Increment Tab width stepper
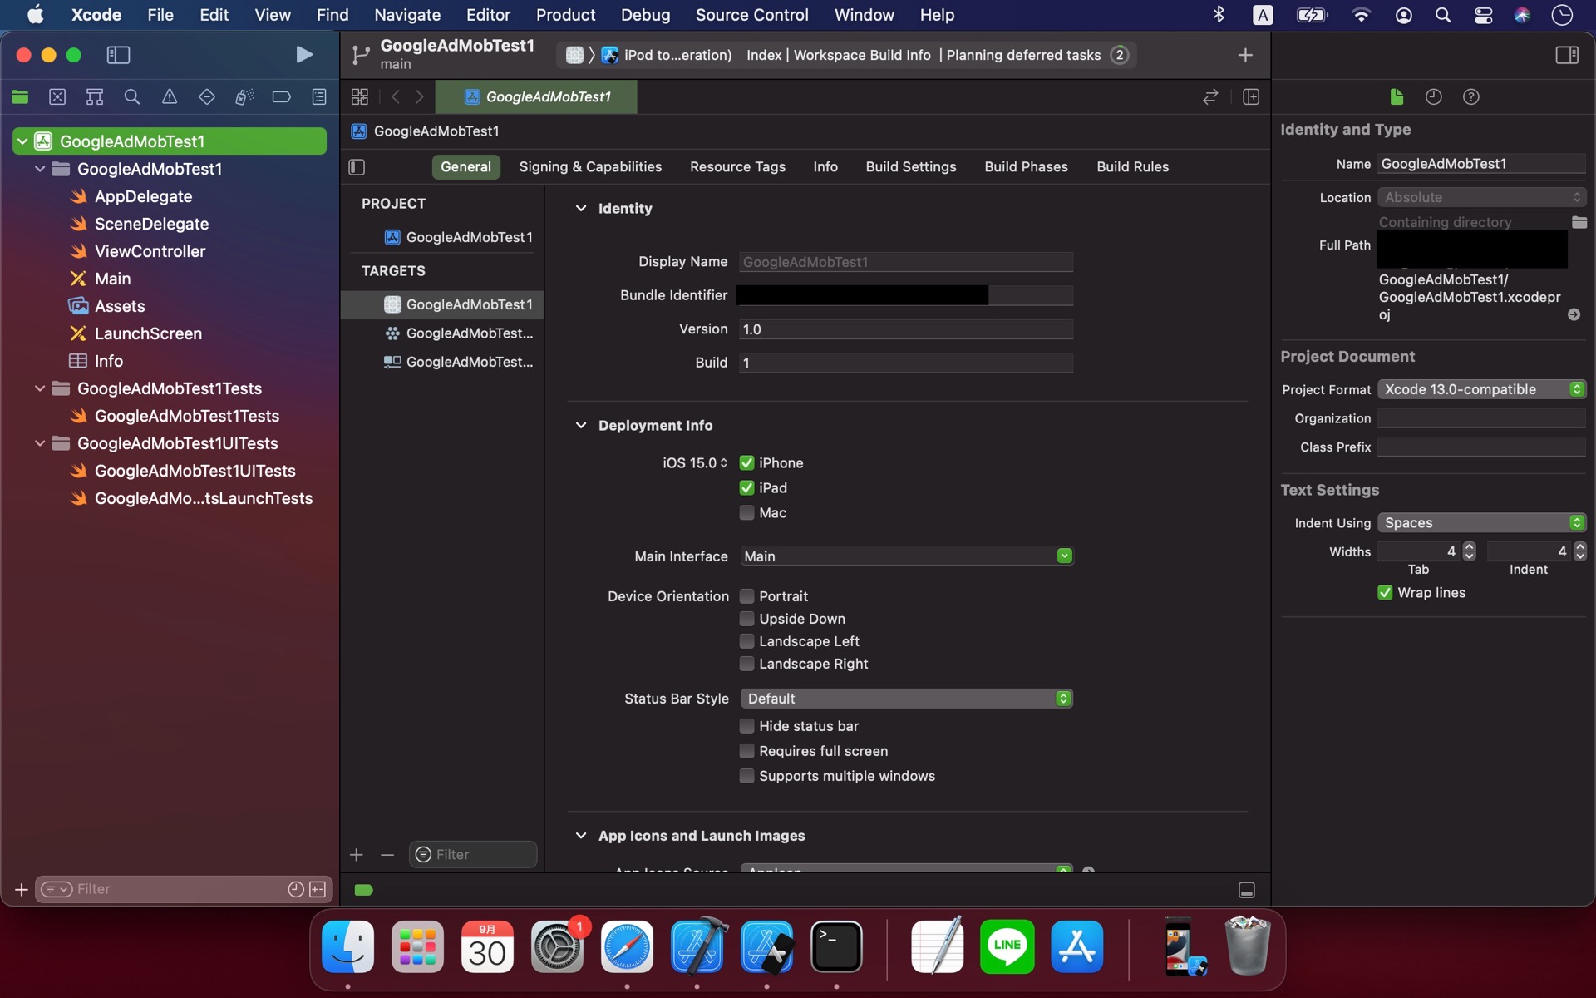Screen dimensions: 1596x998 [x=1469, y=547]
